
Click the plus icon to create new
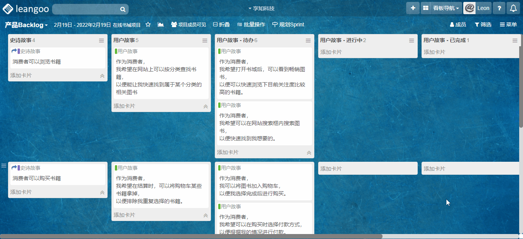(413, 8)
